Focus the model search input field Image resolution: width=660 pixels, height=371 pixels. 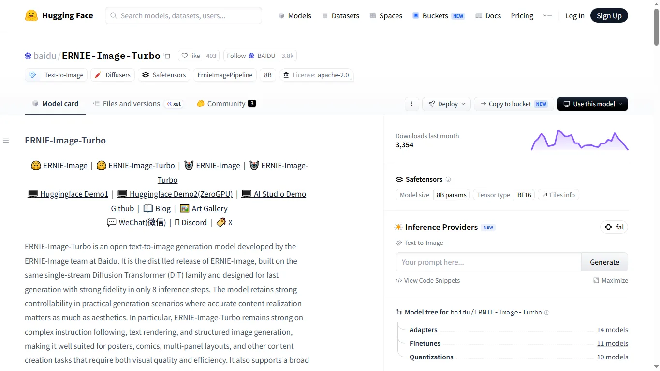(183, 15)
